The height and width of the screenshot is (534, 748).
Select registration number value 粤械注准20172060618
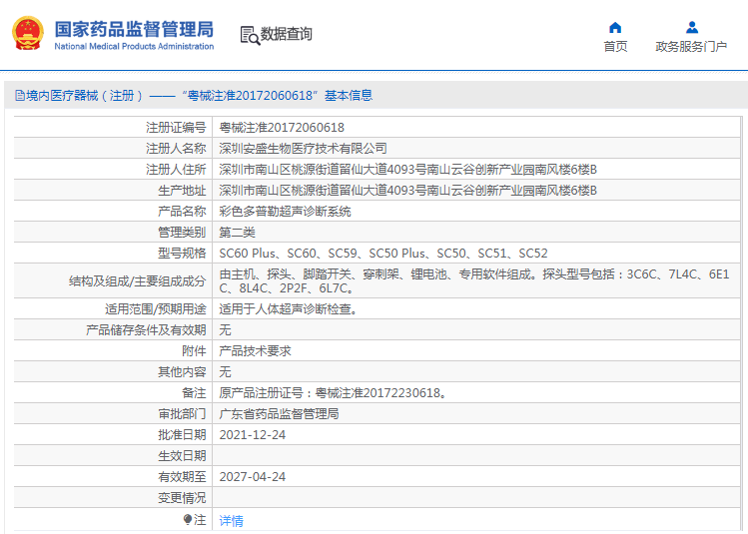282,128
